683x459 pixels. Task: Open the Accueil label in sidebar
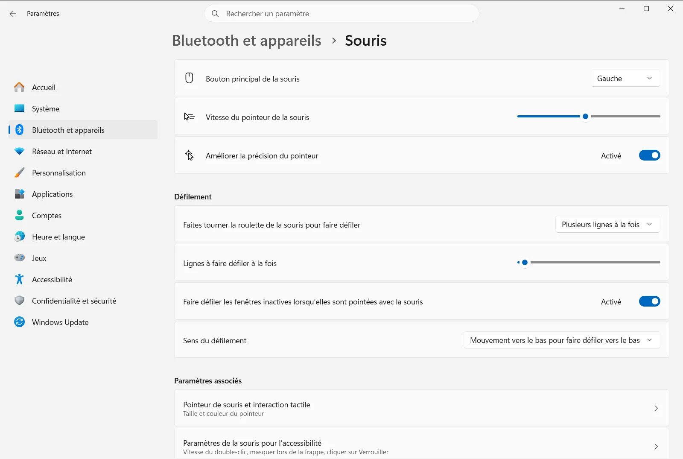click(x=44, y=87)
